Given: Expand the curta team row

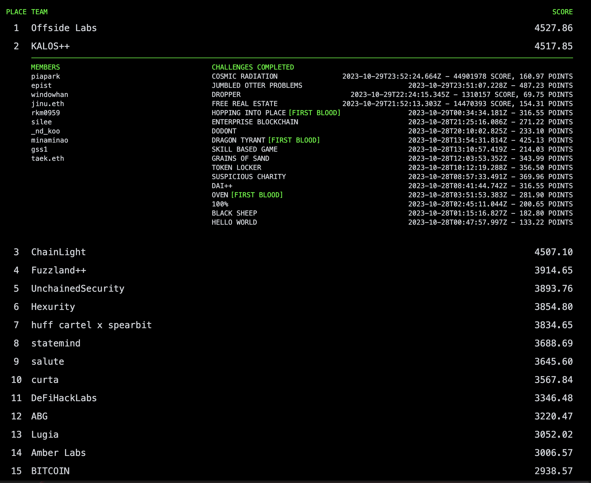Looking at the screenshot, I should click(45, 380).
